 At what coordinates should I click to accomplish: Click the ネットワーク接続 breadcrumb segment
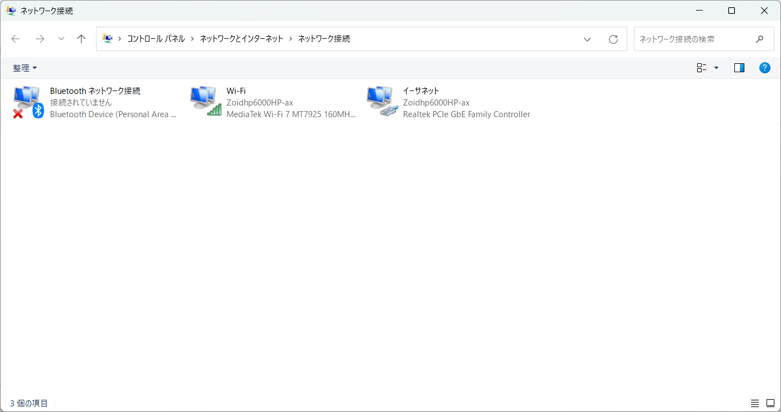coord(324,39)
